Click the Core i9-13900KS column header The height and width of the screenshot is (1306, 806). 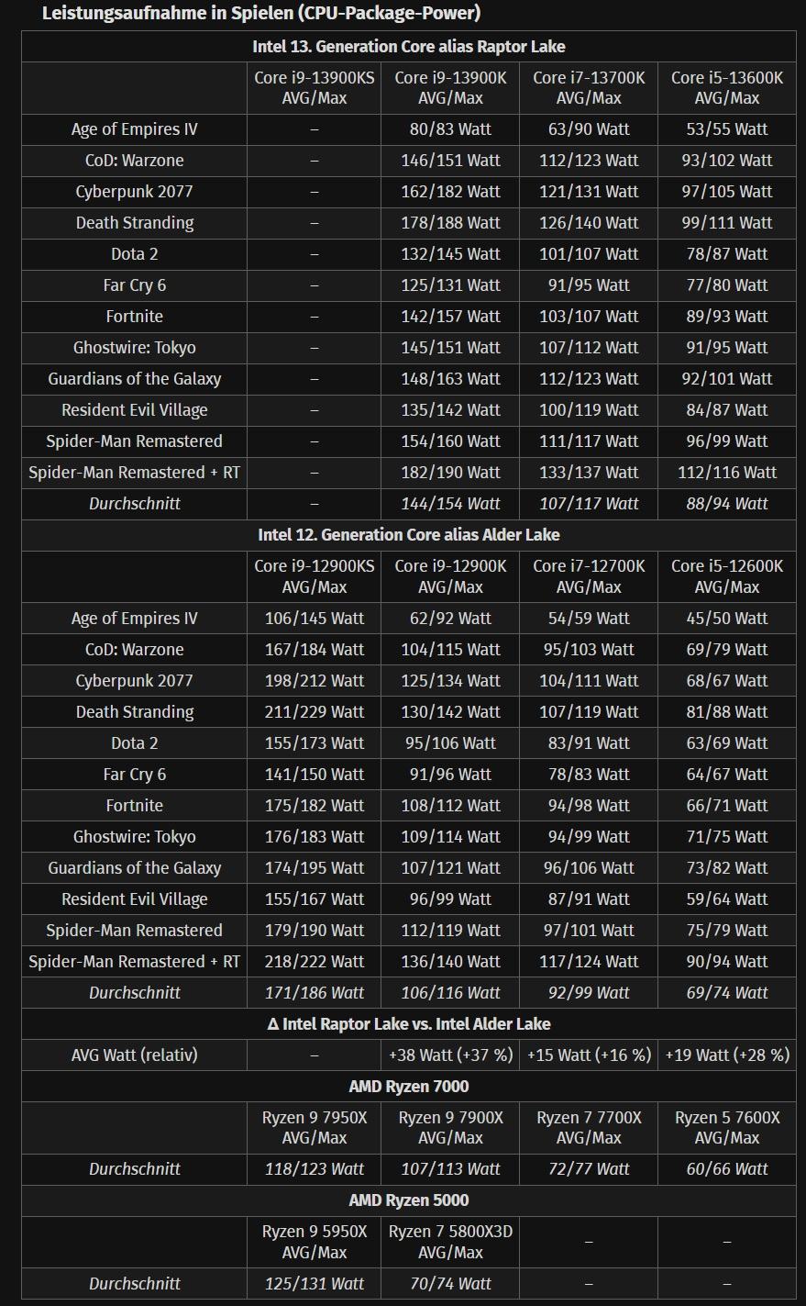coord(314,88)
